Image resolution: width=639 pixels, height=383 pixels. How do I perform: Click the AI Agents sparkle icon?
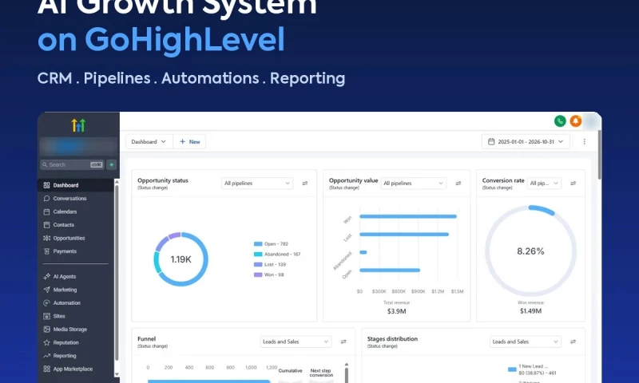coord(46,276)
